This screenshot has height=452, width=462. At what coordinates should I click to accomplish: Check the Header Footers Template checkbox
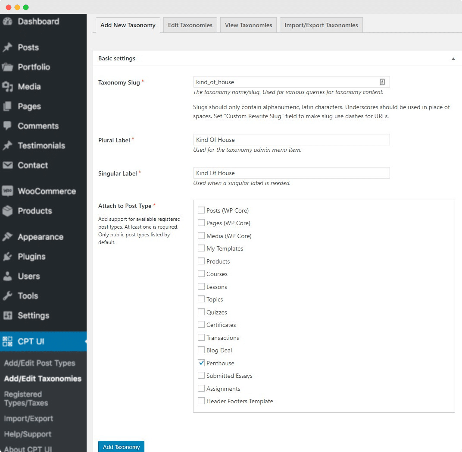pyautogui.click(x=201, y=401)
